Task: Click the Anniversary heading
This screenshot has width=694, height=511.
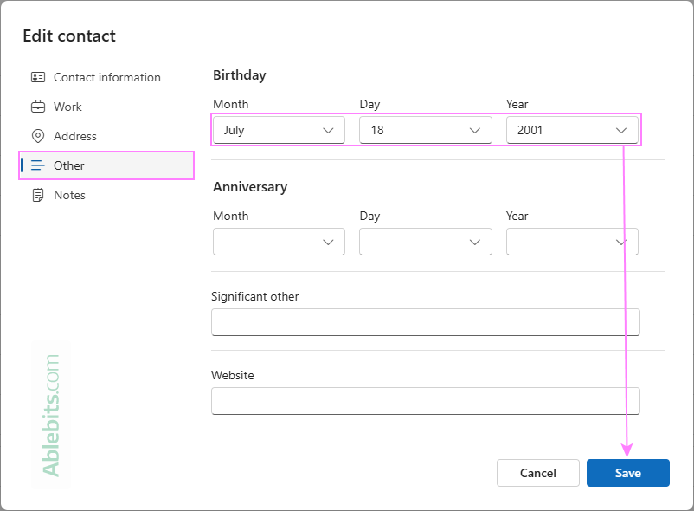Action: tap(250, 187)
